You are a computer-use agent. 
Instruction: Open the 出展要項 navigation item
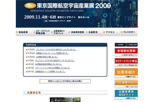click(94, 32)
